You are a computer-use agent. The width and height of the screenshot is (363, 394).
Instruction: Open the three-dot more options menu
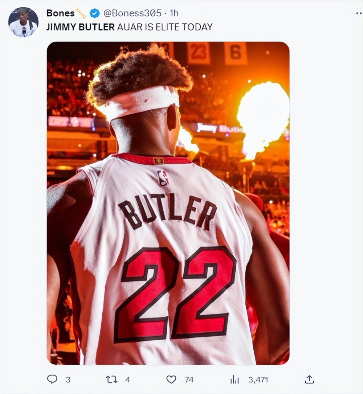click(x=359, y=13)
